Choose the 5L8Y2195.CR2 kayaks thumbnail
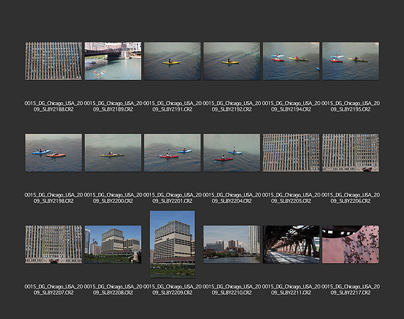The height and width of the screenshot is (319, 404). 350,61
